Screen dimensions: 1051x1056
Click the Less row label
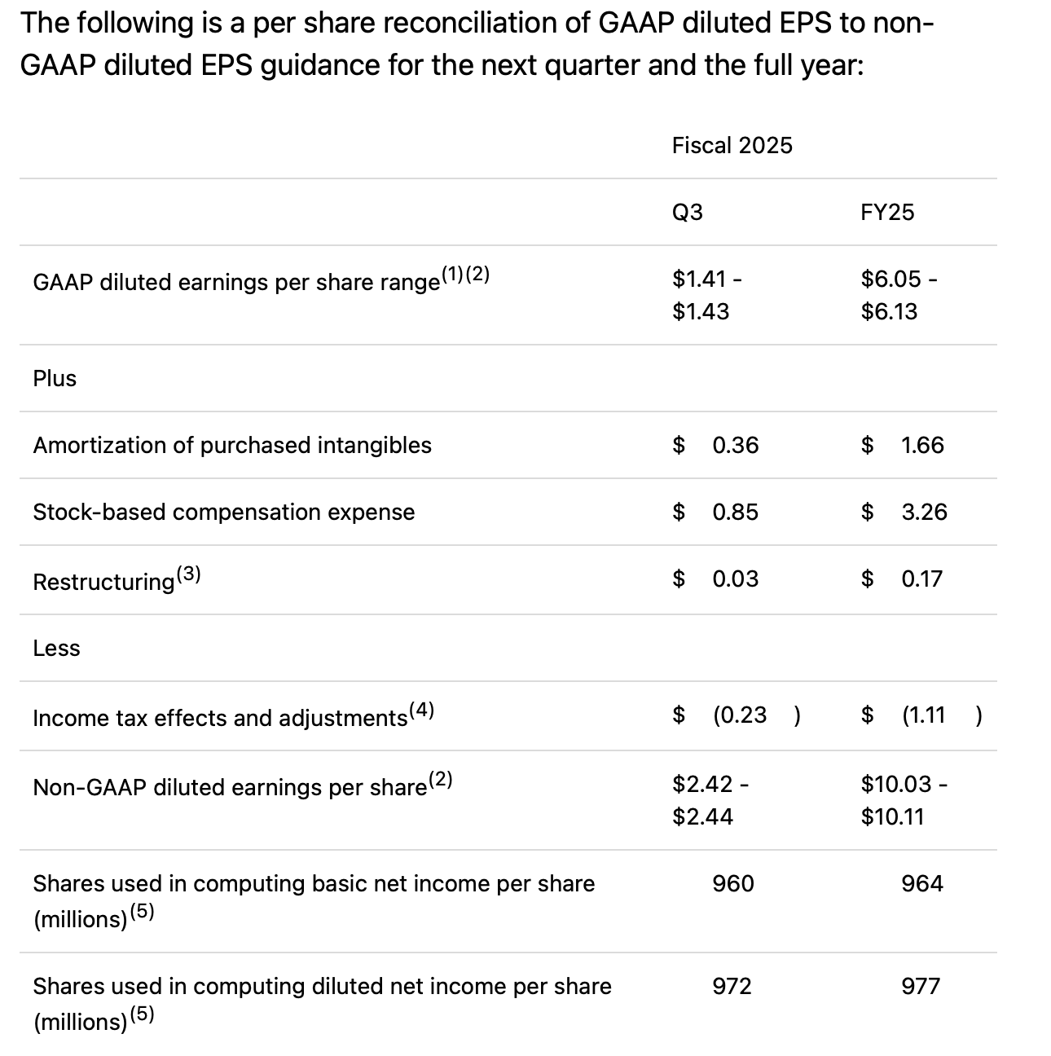click(x=56, y=649)
